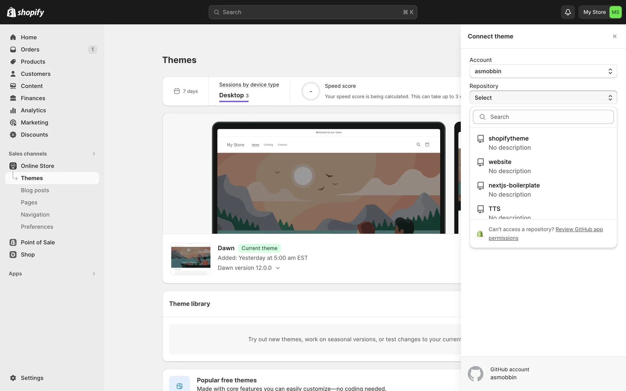Expand the Sales channels section

pyautogui.click(x=94, y=154)
